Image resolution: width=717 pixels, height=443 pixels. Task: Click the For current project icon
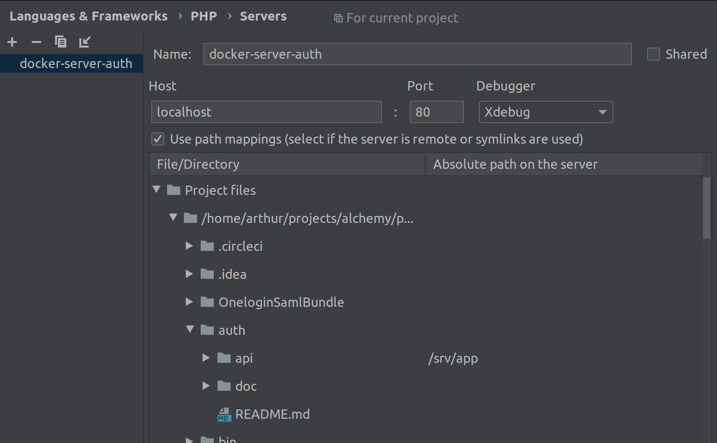click(x=338, y=18)
